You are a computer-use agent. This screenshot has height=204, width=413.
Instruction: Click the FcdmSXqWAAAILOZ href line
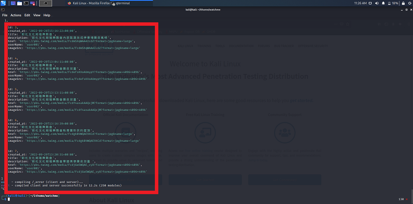pyautogui.click(x=72, y=41)
